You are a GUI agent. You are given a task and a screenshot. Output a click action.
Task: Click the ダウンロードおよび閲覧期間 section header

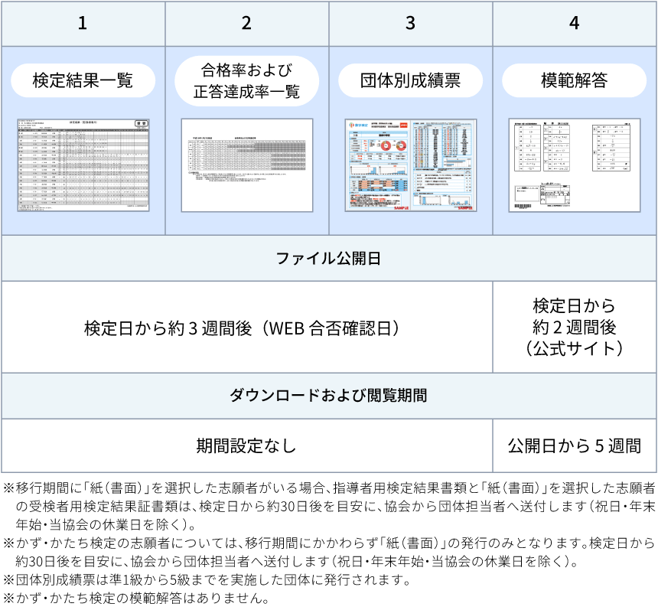[x=329, y=396]
